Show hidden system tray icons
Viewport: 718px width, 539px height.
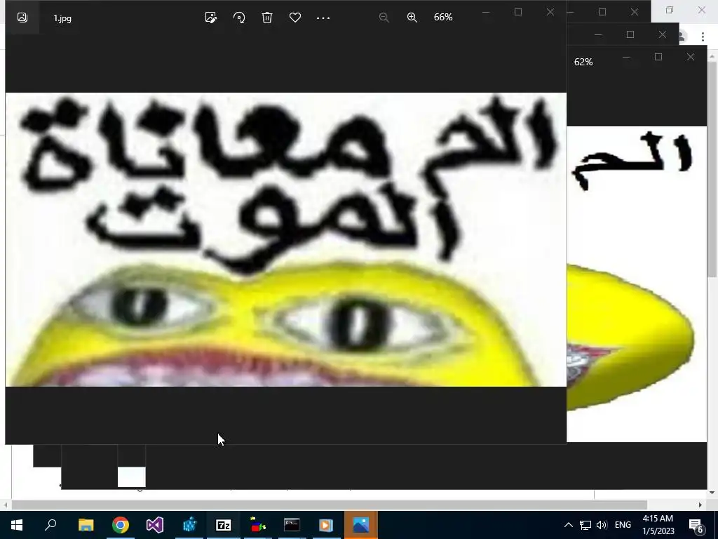[x=568, y=525]
